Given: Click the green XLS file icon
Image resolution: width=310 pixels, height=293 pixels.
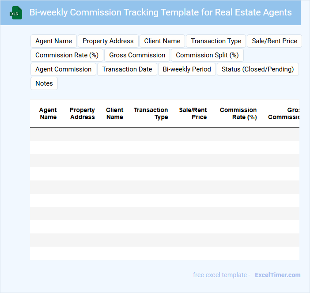Looking at the screenshot, I should tap(16, 13).
